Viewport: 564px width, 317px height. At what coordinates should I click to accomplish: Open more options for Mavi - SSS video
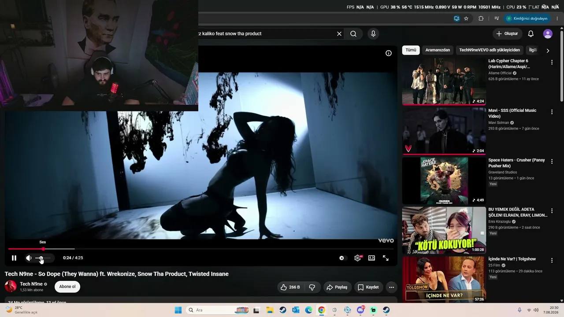coord(552,112)
